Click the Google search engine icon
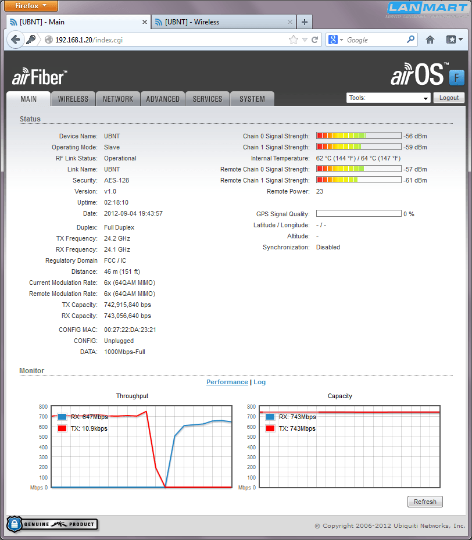 [x=333, y=40]
